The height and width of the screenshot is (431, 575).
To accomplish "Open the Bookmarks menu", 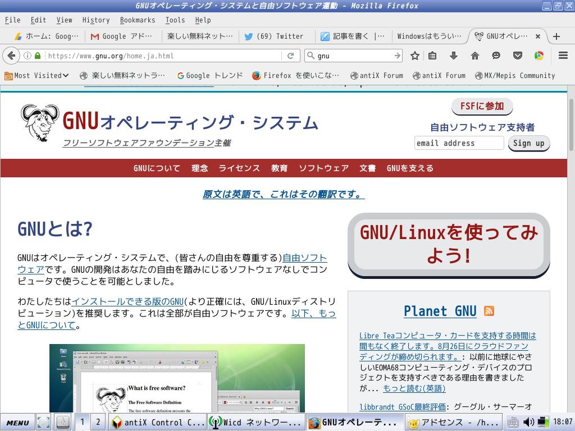I will tap(138, 20).
